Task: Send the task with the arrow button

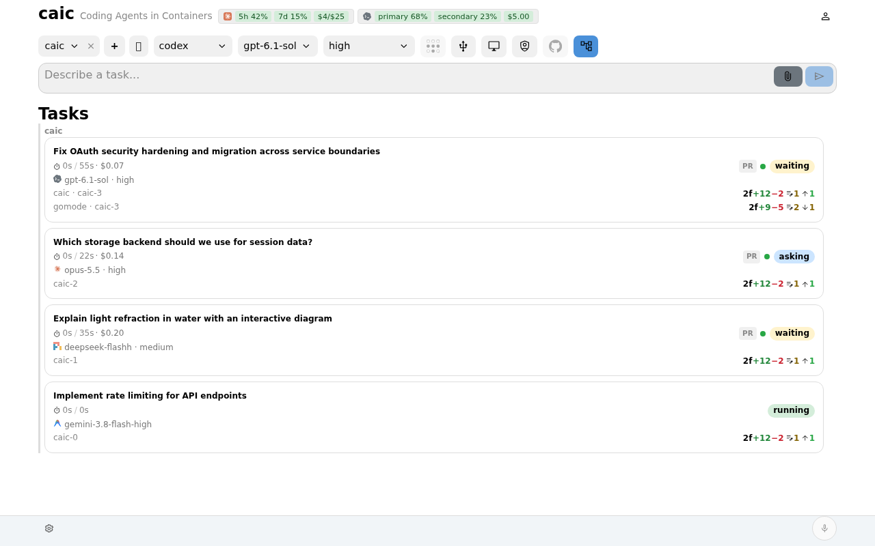Action: (819, 76)
